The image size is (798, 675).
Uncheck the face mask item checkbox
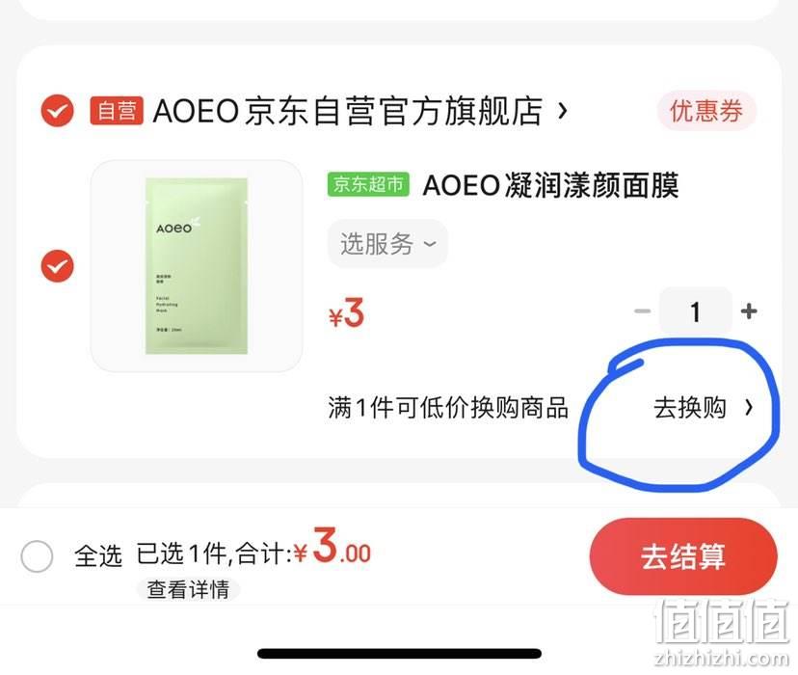coord(58,266)
